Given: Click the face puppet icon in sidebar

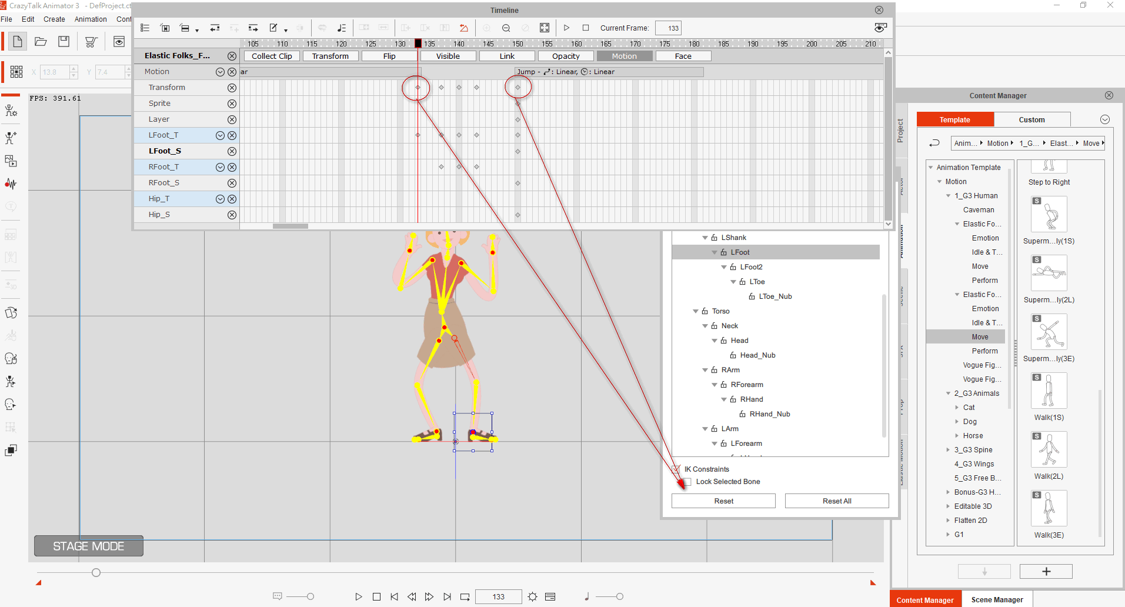Looking at the screenshot, I should 11,358.
